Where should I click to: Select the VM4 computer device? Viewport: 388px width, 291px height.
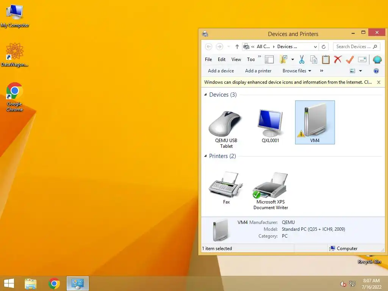click(x=315, y=122)
